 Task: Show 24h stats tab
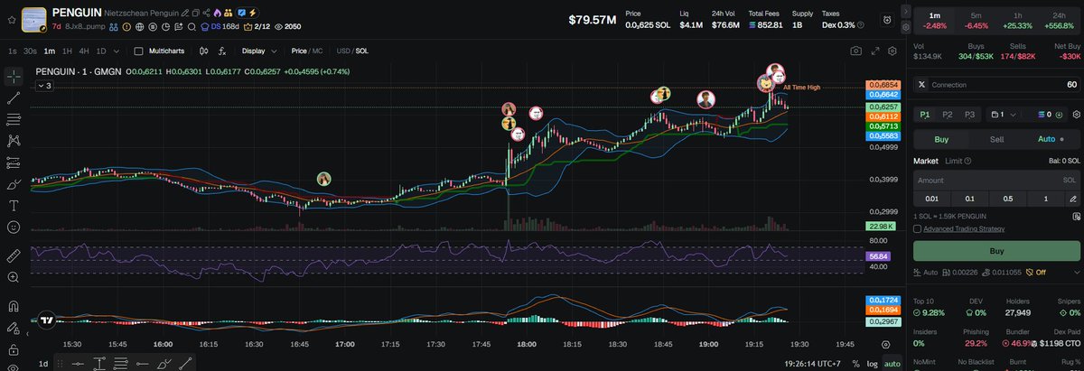pyautogui.click(x=1060, y=19)
